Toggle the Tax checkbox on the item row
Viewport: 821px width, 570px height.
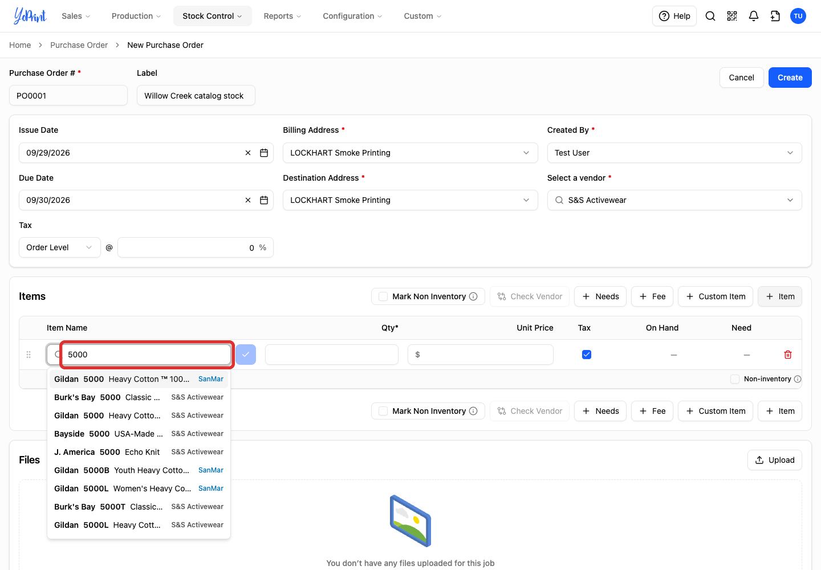click(587, 355)
